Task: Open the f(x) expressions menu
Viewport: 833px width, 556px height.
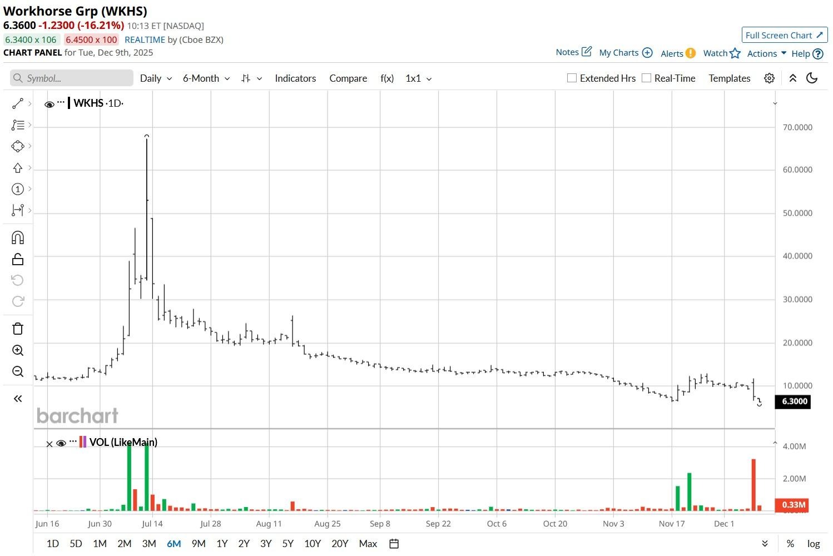Action: 387,78
